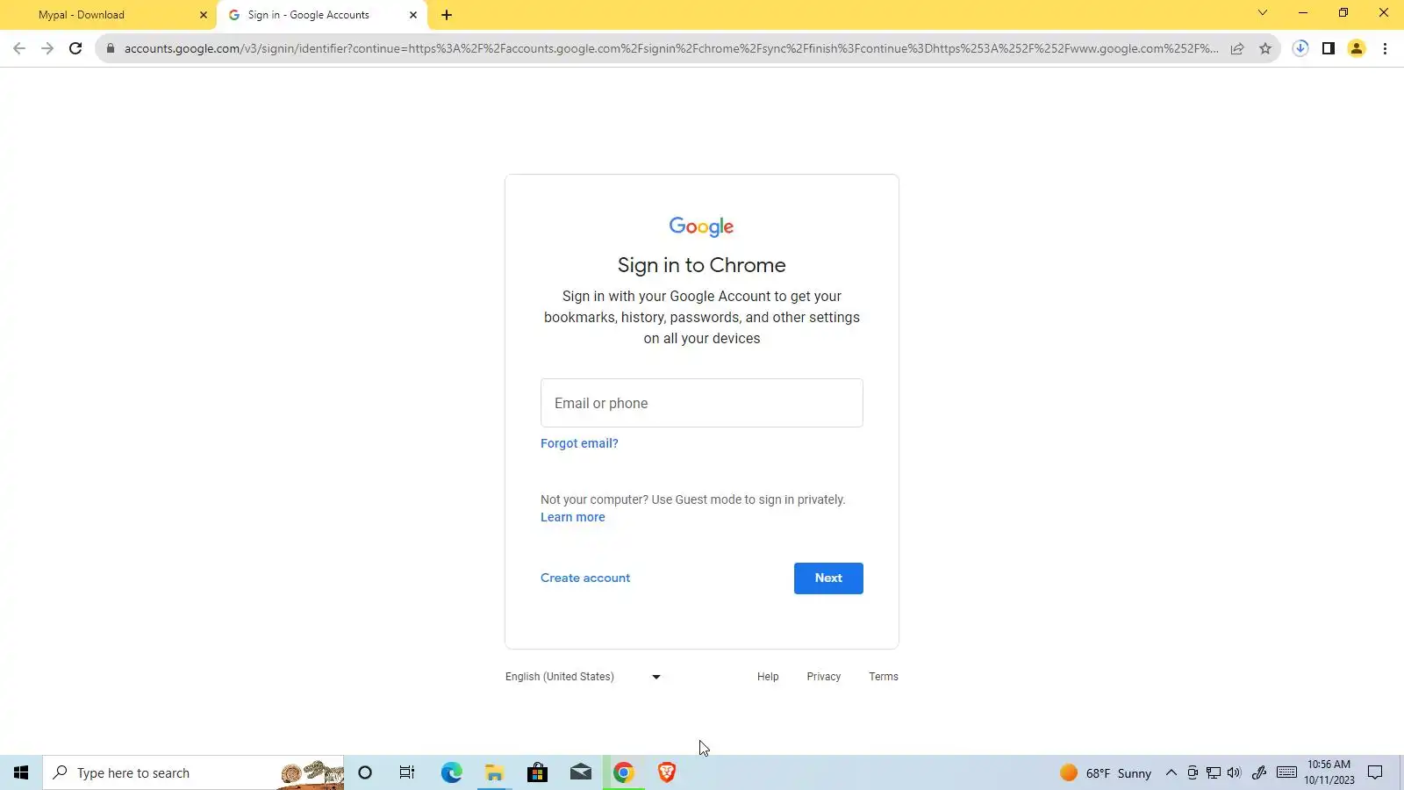Screen dimensions: 1404x790
Task: Open the weather widget 68°F Sunny
Action: 1106,772
